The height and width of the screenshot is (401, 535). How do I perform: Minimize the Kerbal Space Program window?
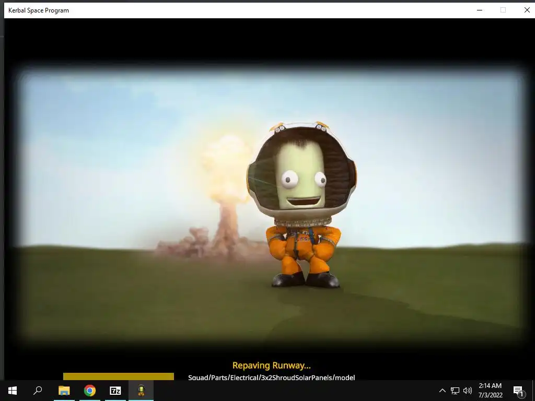pyautogui.click(x=480, y=10)
